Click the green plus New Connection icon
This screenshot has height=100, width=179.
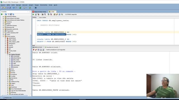coord(2,14)
